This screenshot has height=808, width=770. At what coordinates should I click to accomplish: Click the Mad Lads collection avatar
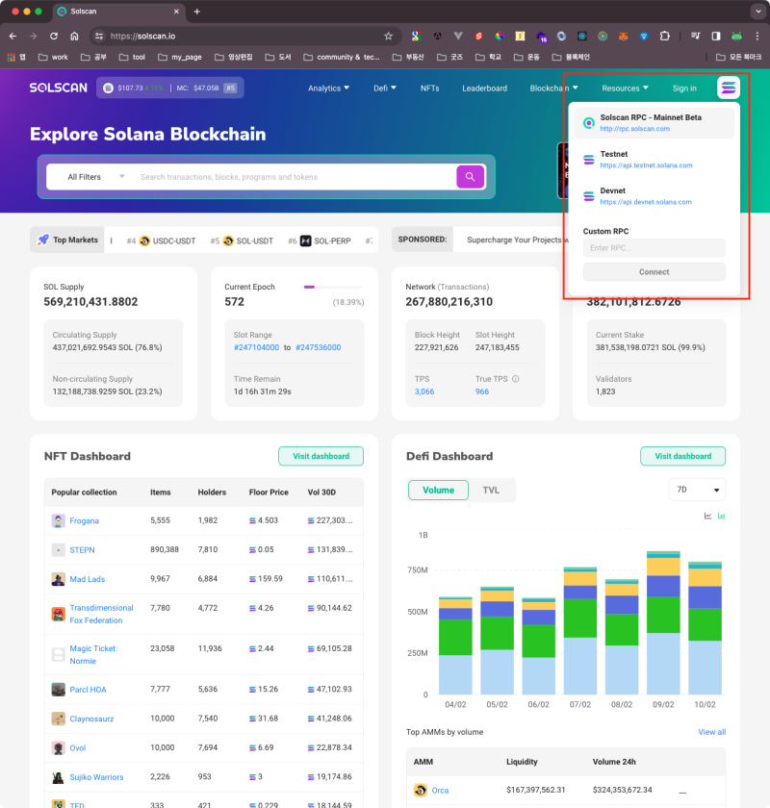tap(59, 579)
